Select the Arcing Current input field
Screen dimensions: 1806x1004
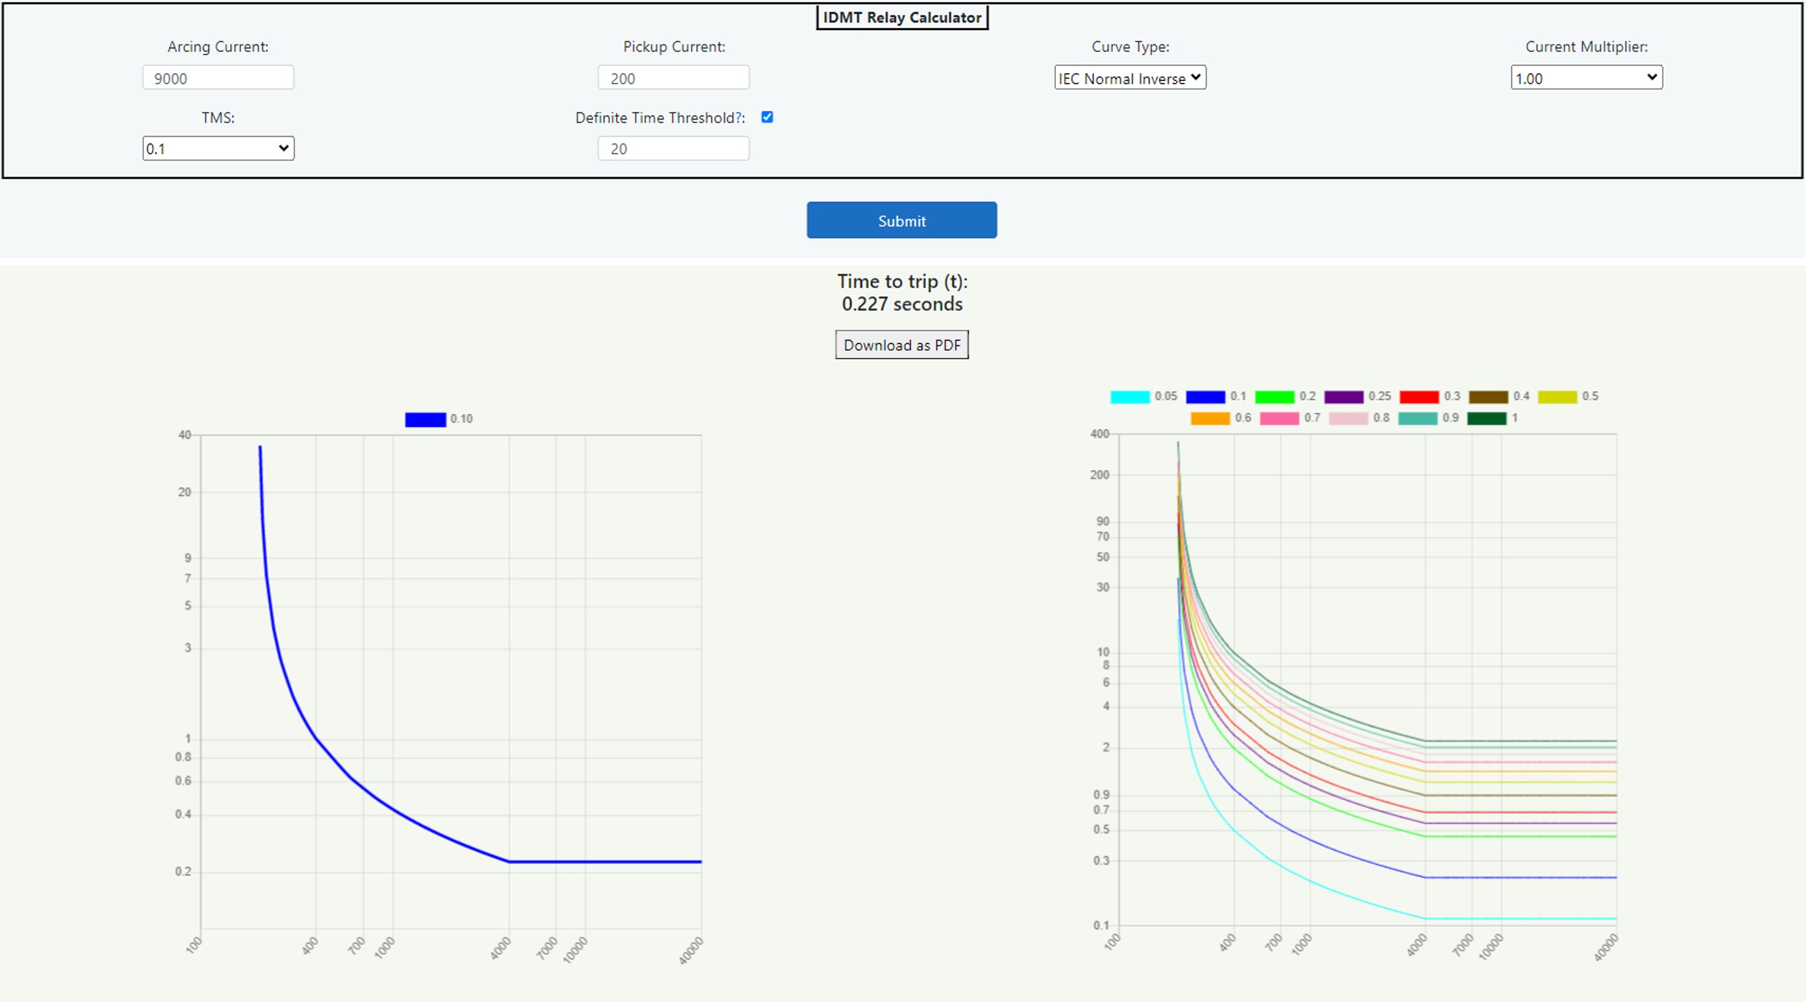[x=217, y=77]
